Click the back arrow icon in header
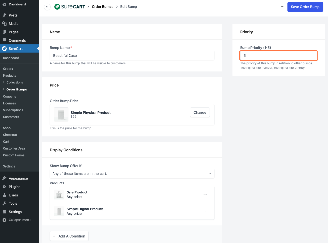 pyautogui.click(x=47, y=7)
